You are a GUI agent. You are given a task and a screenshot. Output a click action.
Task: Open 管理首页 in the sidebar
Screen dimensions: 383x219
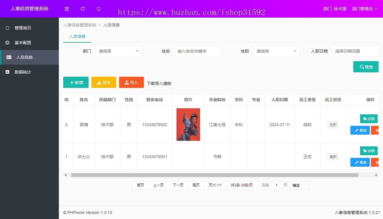[x=29, y=28]
